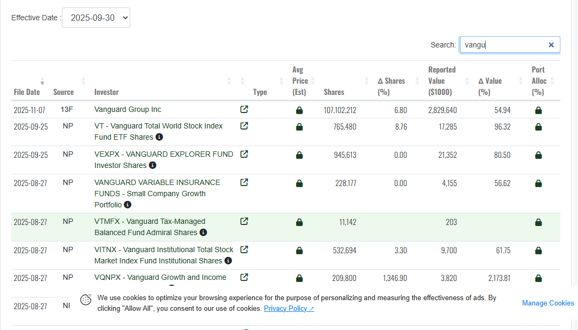Click Manage Cookies
Screen dimensions: 578x330
click(548, 303)
